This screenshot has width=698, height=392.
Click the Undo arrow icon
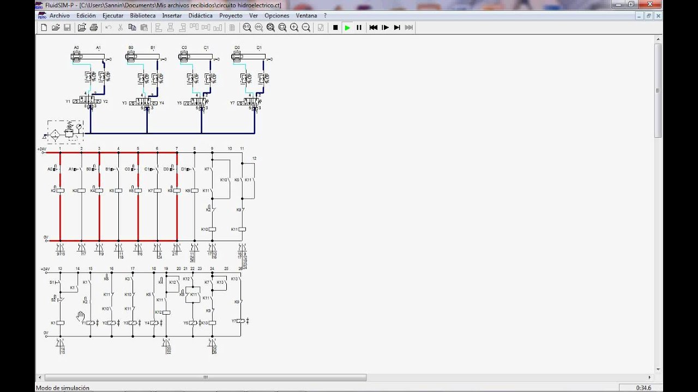[108, 27]
